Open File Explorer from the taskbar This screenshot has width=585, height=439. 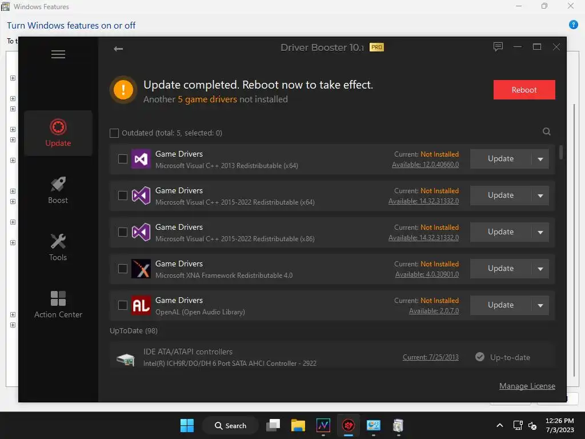coord(298,425)
